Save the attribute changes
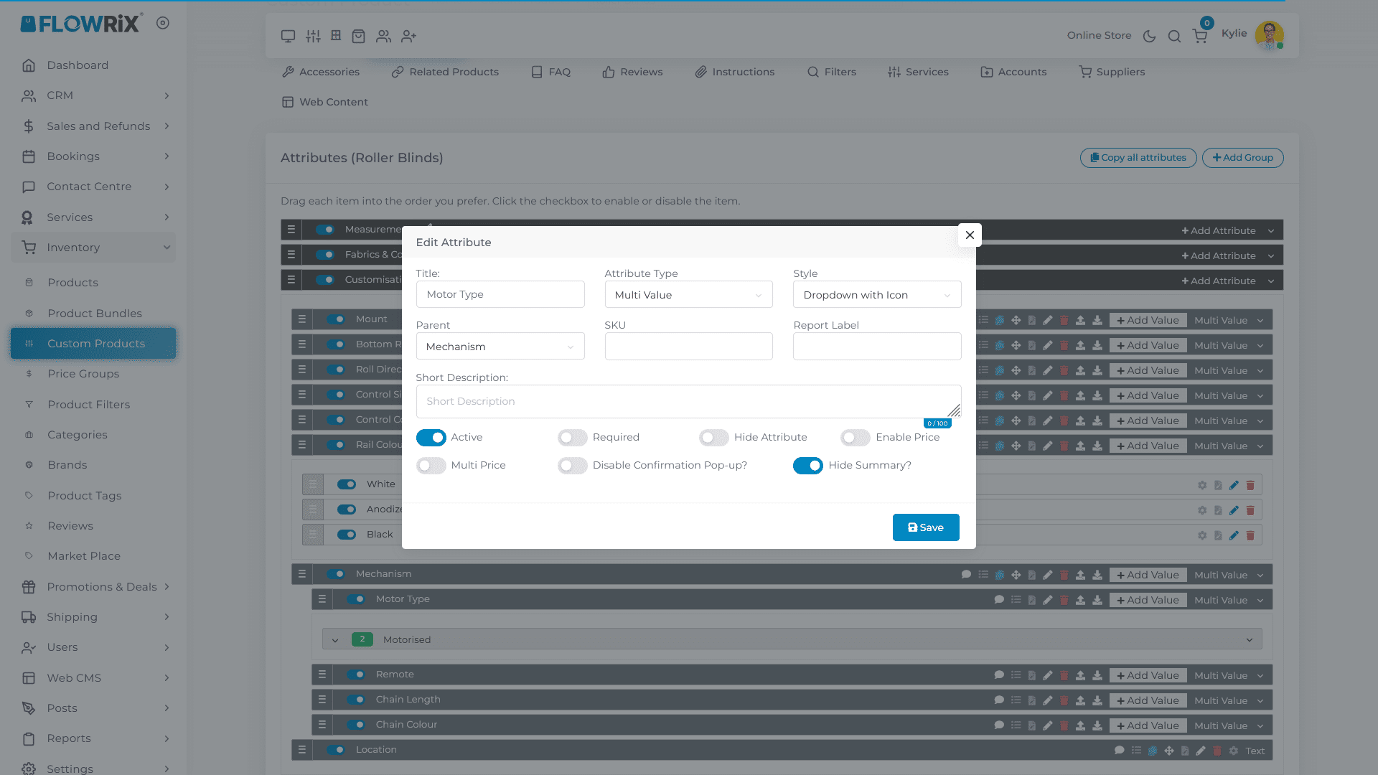The width and height of the screenshot is (1378, 775). [925, 527]
